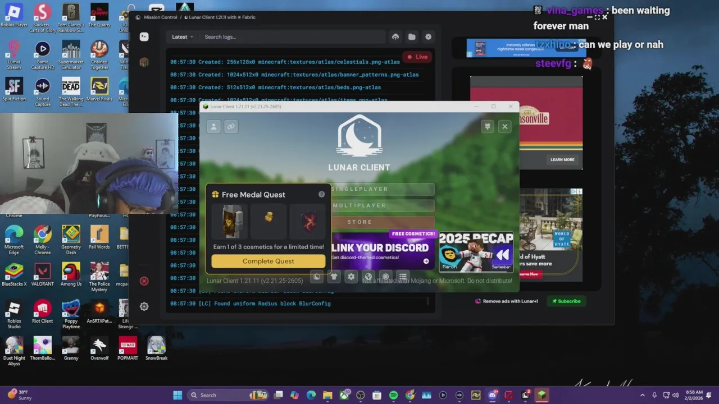The width and height of the screenshot is (719, 404).
Task: Select the banner_patterns.png-atlas log line
Action: (x=294, y=75)
